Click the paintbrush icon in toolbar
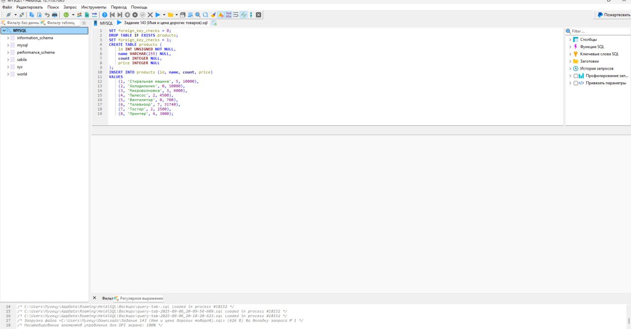Viewport: 631px width, 329px height. 213,15
